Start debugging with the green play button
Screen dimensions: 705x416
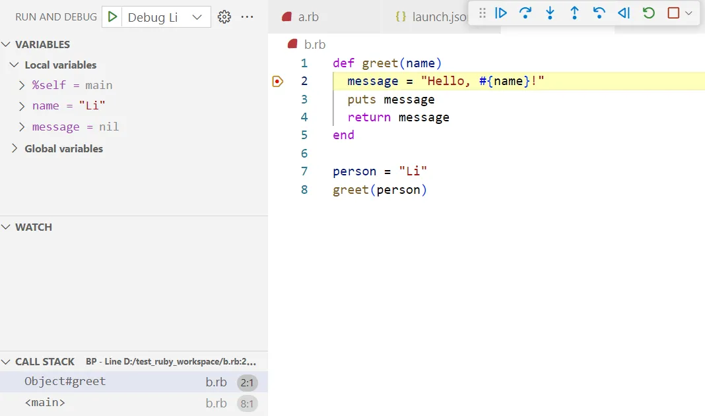coord(112,16)
